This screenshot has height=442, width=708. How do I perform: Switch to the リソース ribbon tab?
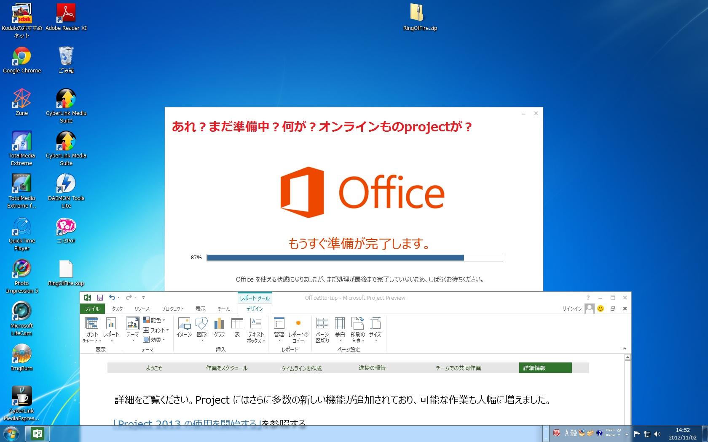tap(142, 309)
